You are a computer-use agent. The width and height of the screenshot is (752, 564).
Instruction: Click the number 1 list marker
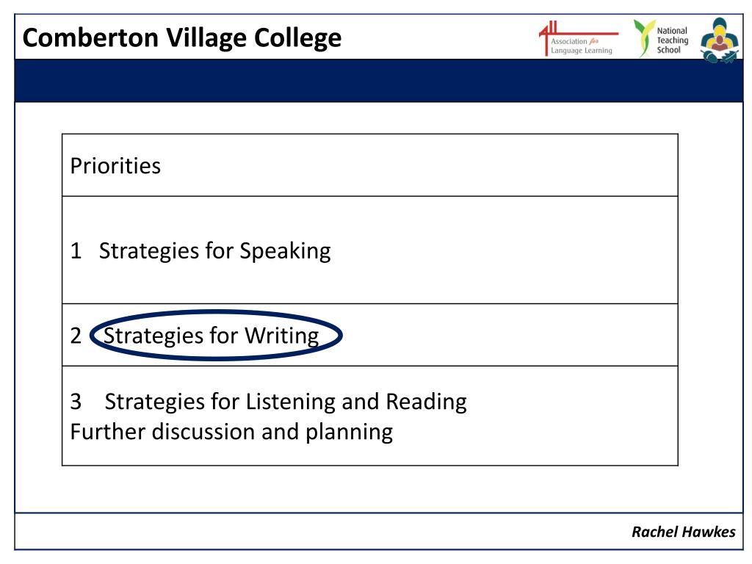coord(76,251)
